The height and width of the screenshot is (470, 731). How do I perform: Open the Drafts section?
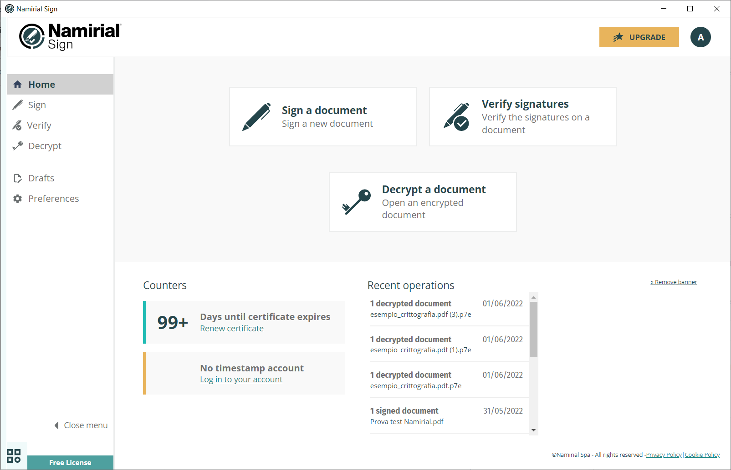click(60, 178)
